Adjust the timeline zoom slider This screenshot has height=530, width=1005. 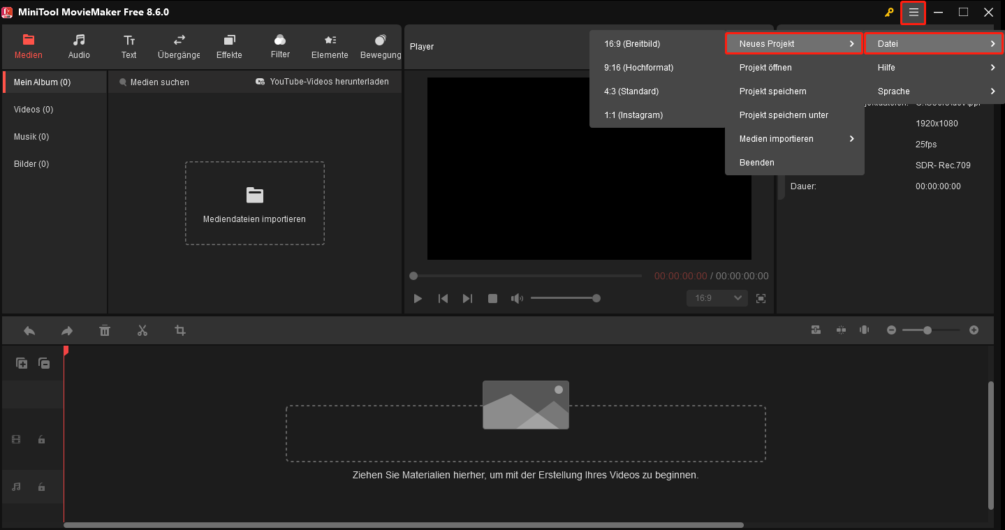[x=929, y=330]
